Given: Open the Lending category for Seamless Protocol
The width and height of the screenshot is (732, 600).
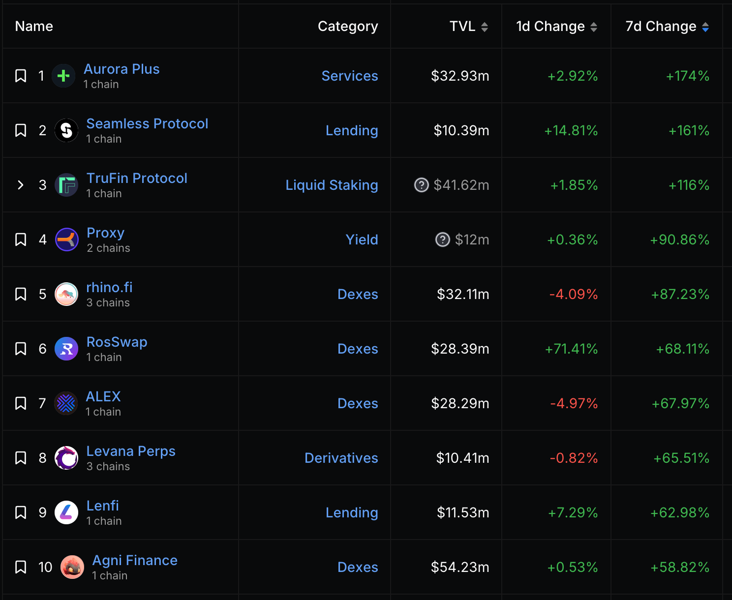Looking at the screenshot, I should pos(352,131).
